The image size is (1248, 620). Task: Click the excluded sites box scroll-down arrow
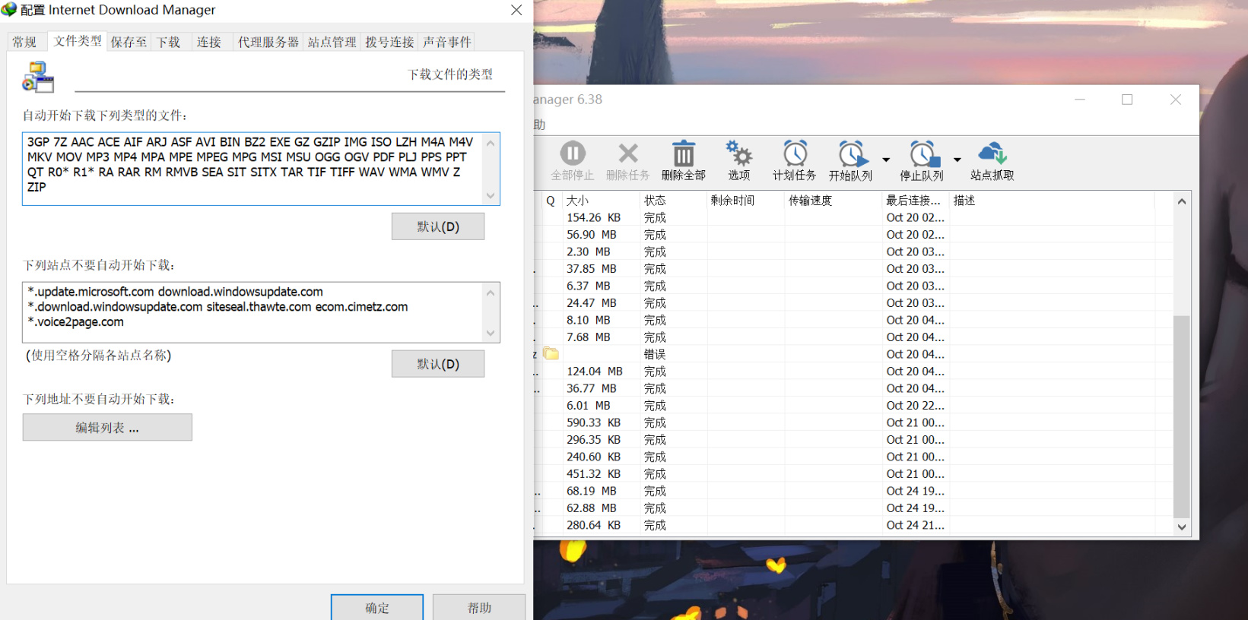click(491, 333)
